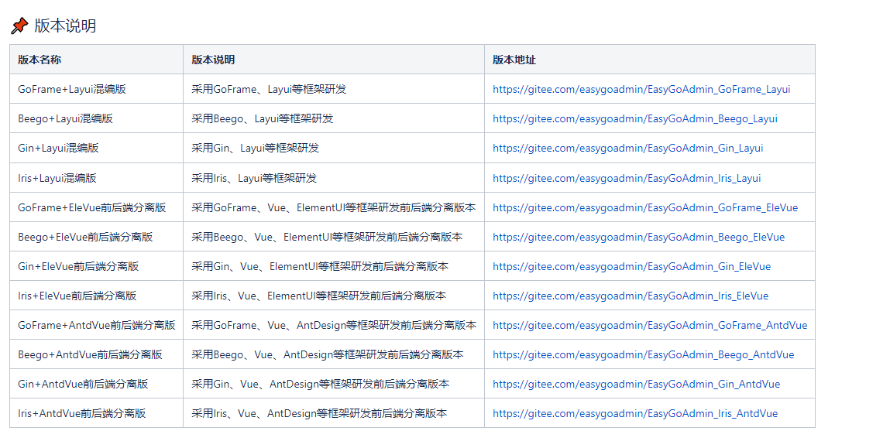This screenshot has width=890, height=448.
Task: Click the 版本地址 column header
Action: point(650,60)
